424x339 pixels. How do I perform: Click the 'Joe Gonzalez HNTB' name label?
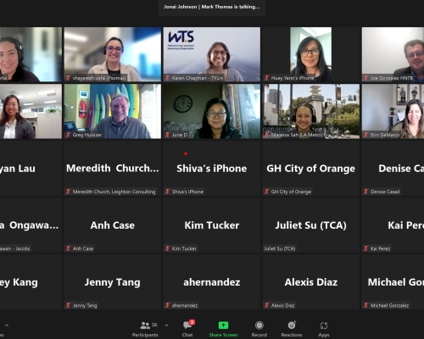point(392,78)
